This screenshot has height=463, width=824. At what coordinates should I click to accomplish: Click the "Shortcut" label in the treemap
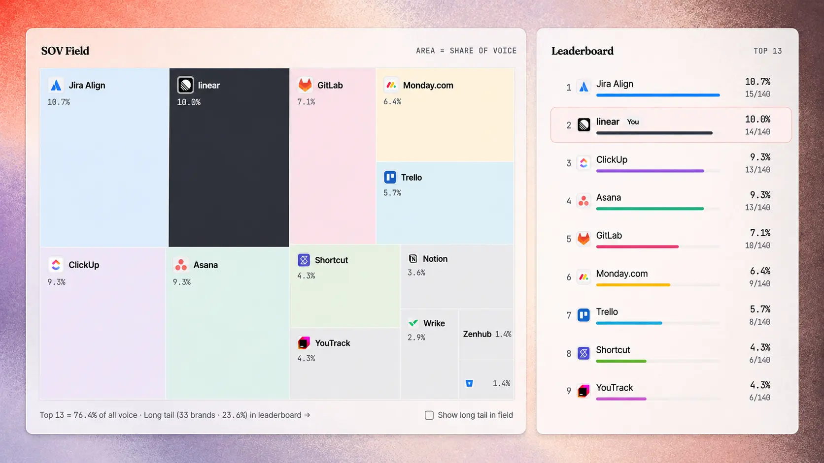[x=331, y=260]
